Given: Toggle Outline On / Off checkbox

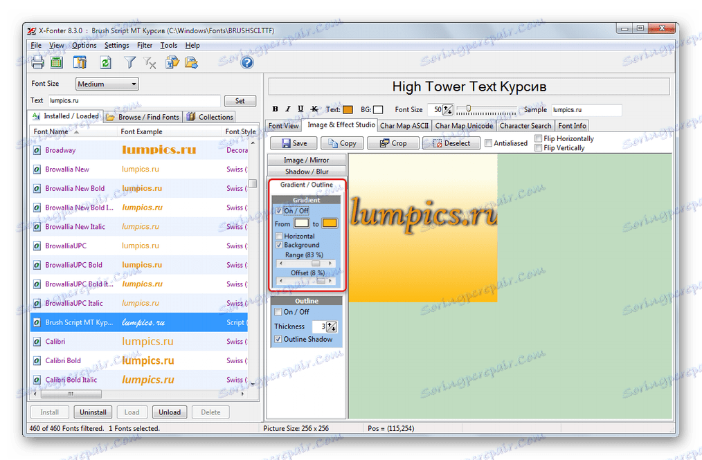Looking at the screenshot, I should (x=278, y=312).
